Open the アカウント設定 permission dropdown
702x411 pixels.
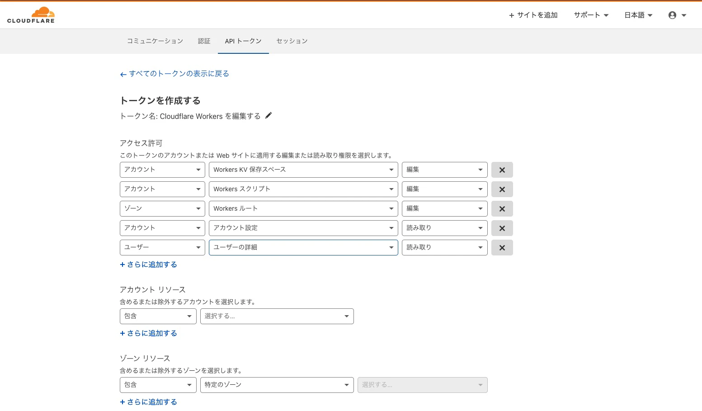click(303, 228)
